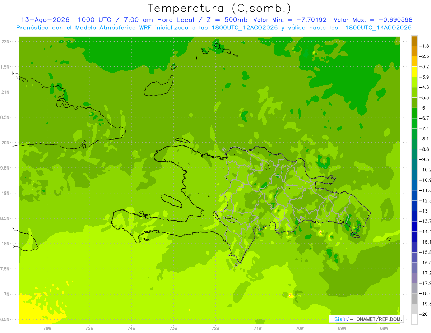Click the "-3.2" colorbar value
Image resolution: width=431 pixels, height=333 pixels.
(x=424, y=67)
